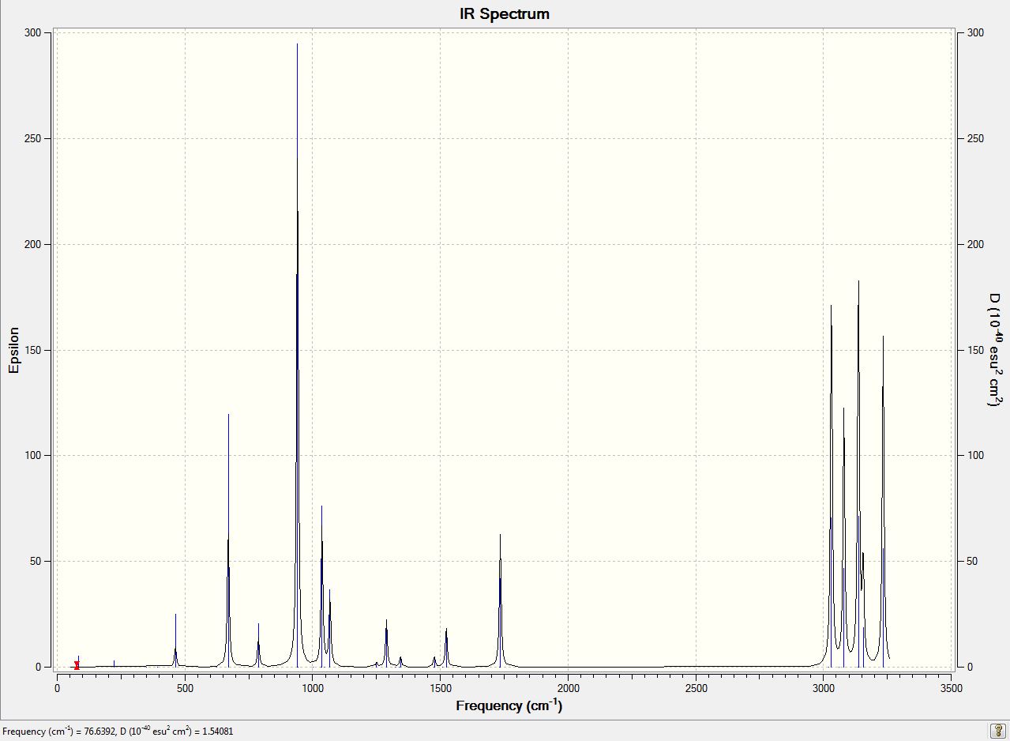Image resolution: width=1010 pixels, height=741 pixels.
Task: Click the 'D (10-40 esu2 cm2)' axis label
Action: click(996, 350)
